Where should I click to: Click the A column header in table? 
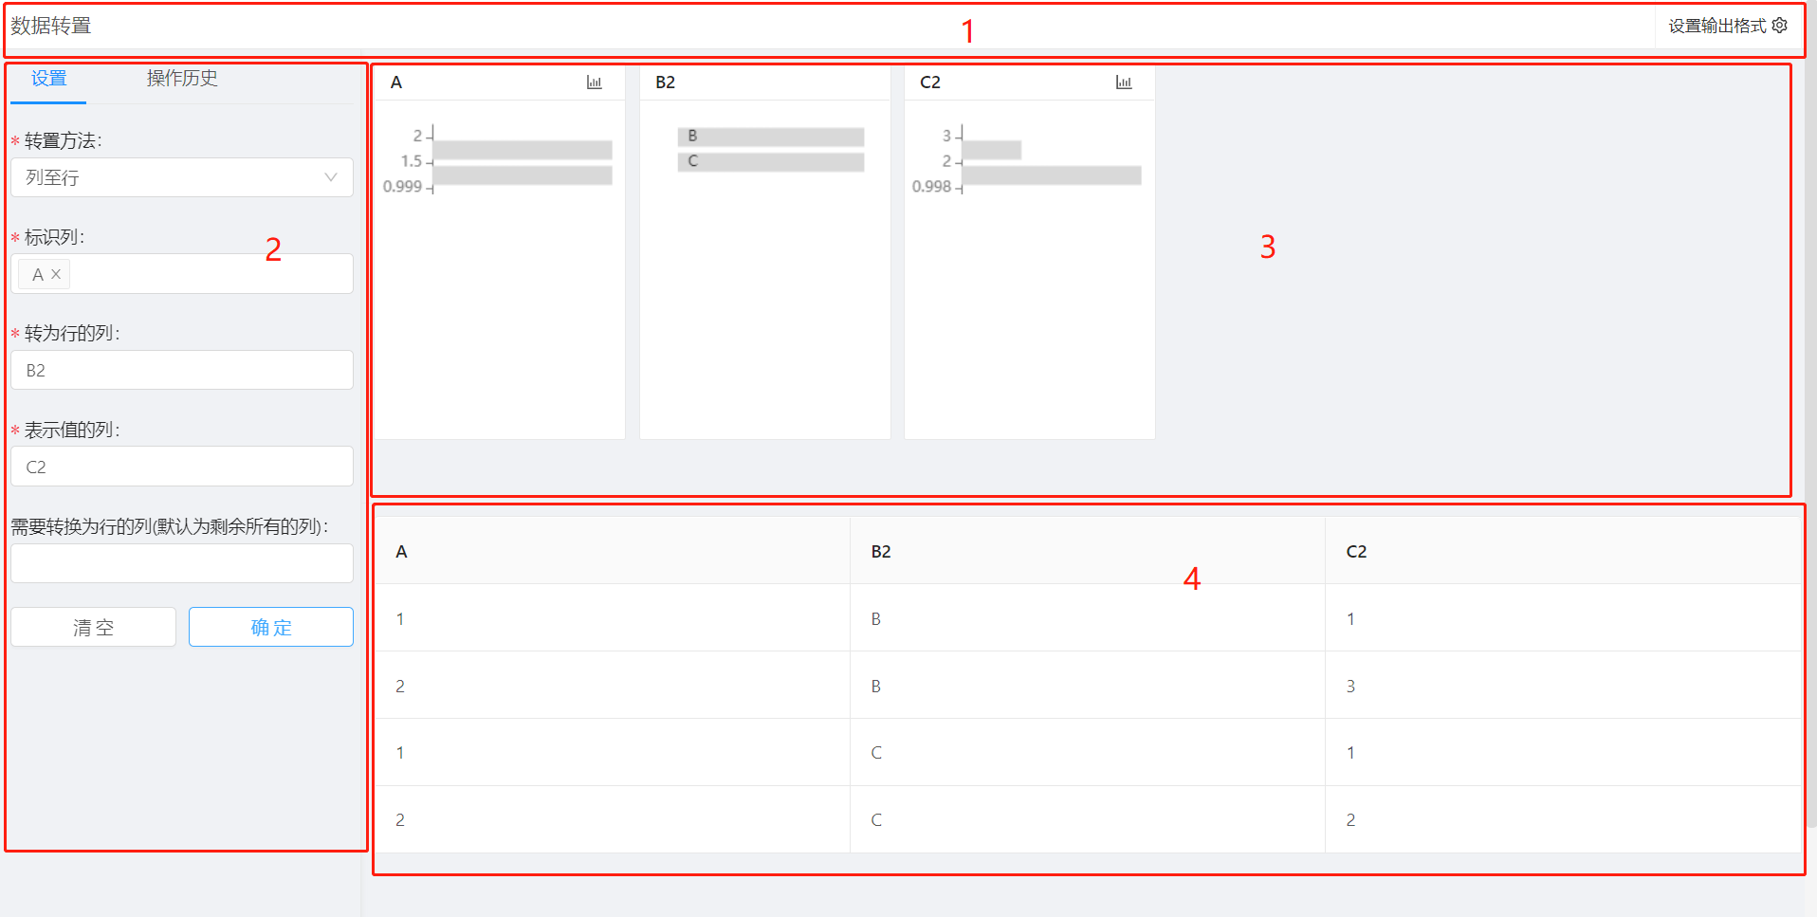[401, 551]
